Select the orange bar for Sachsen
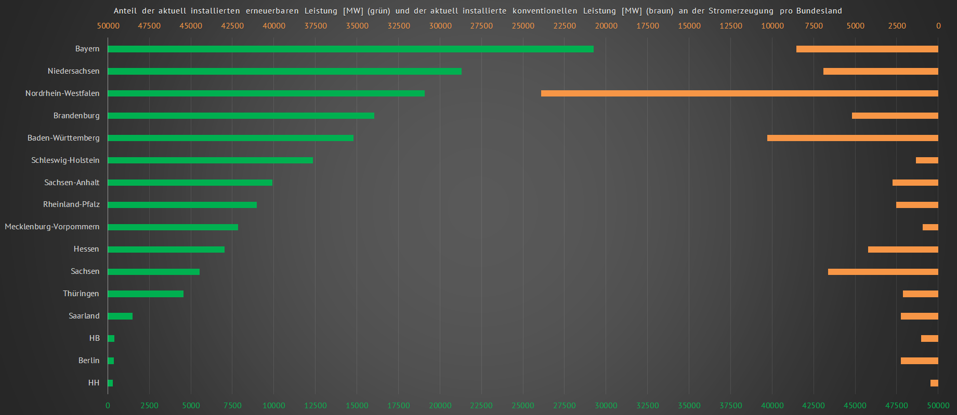This screenshot has width=957, height=415. (x=883, y=272)
